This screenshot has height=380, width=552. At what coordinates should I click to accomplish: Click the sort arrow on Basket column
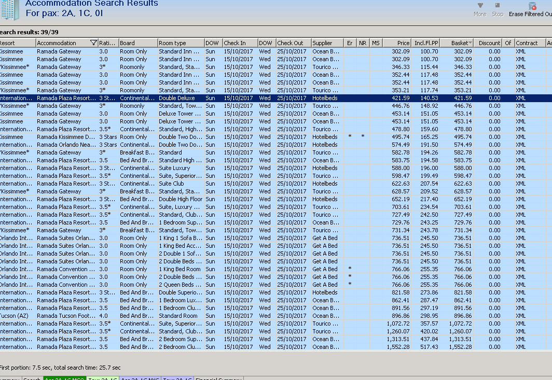(470, 43)
